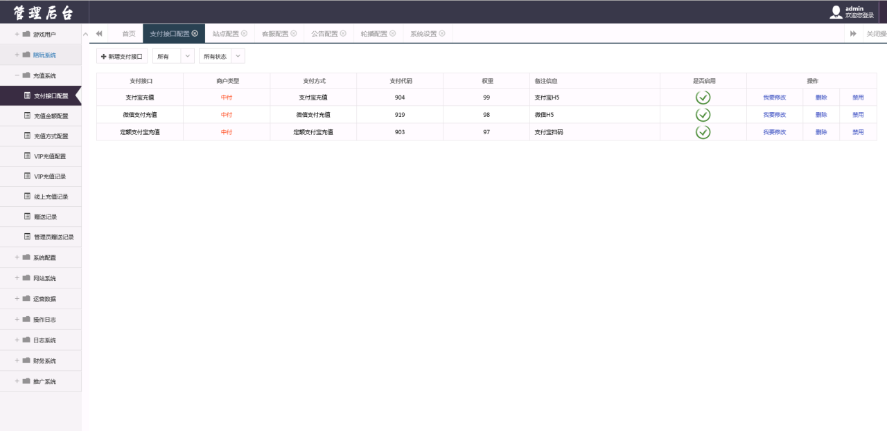Toggle enabled status checkmark for 支付宝充值
The height and width of the screenshot is (431, 887).
click(703, 97)
